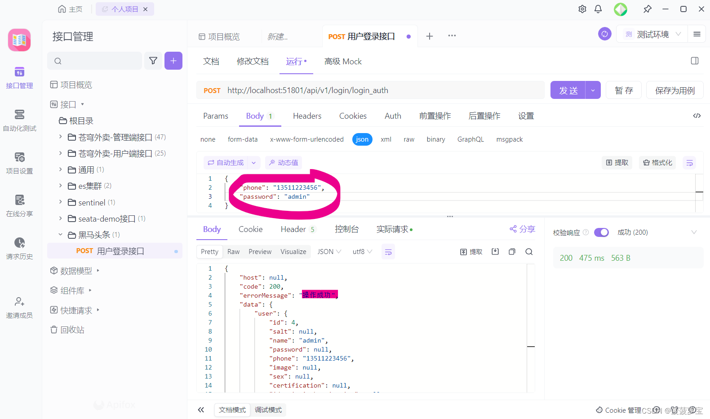Select the none body type
Image resolution: width=710 pixels, height=419 pixels.
pyautogui.click(x=208, y=139)
